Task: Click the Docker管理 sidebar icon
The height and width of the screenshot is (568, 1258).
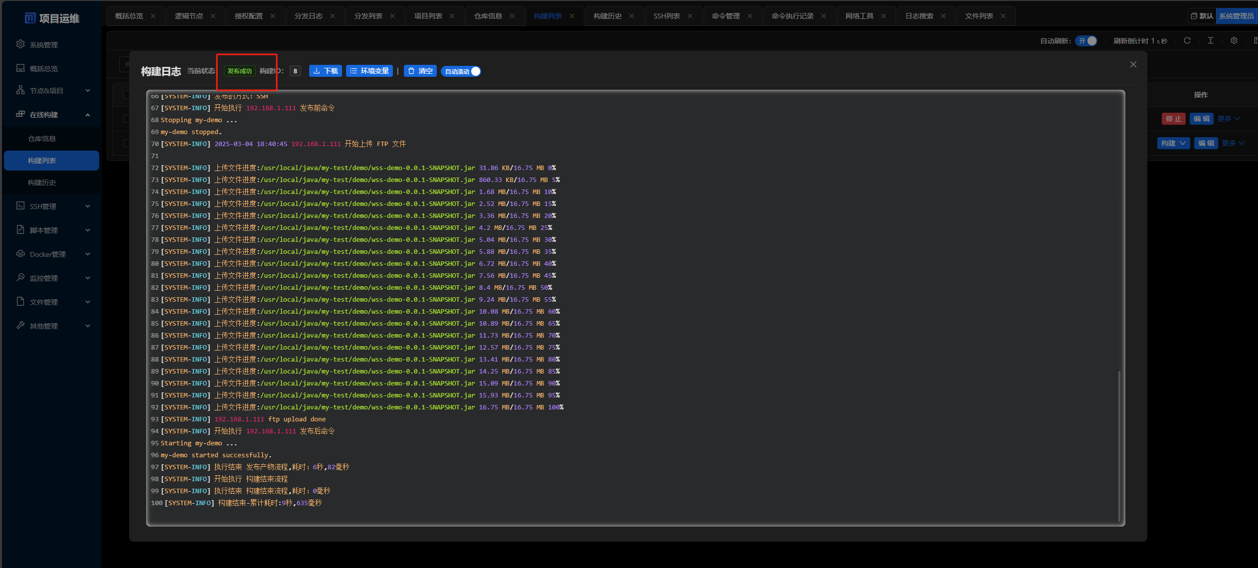Action: 20,254
